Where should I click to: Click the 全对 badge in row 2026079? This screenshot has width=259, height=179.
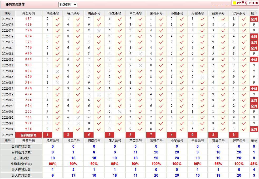click(x=254, y=42)
